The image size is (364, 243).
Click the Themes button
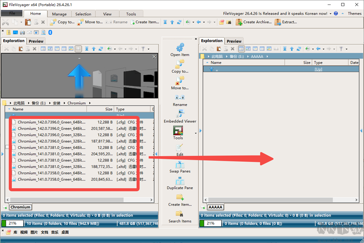tap(354, 13)
